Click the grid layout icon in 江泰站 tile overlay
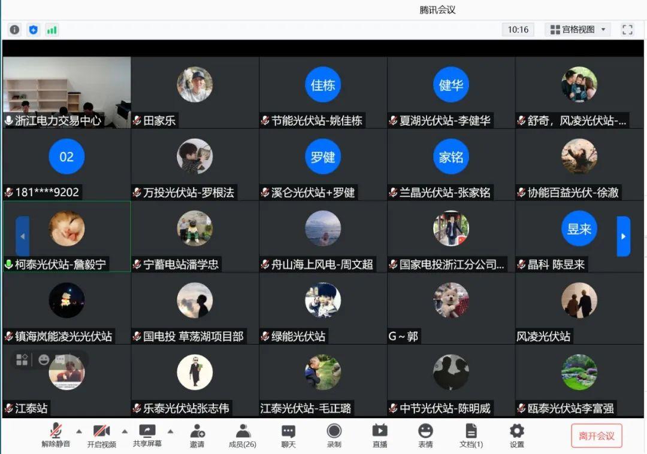This screenshot has width=647, height=454. (22, 359)
